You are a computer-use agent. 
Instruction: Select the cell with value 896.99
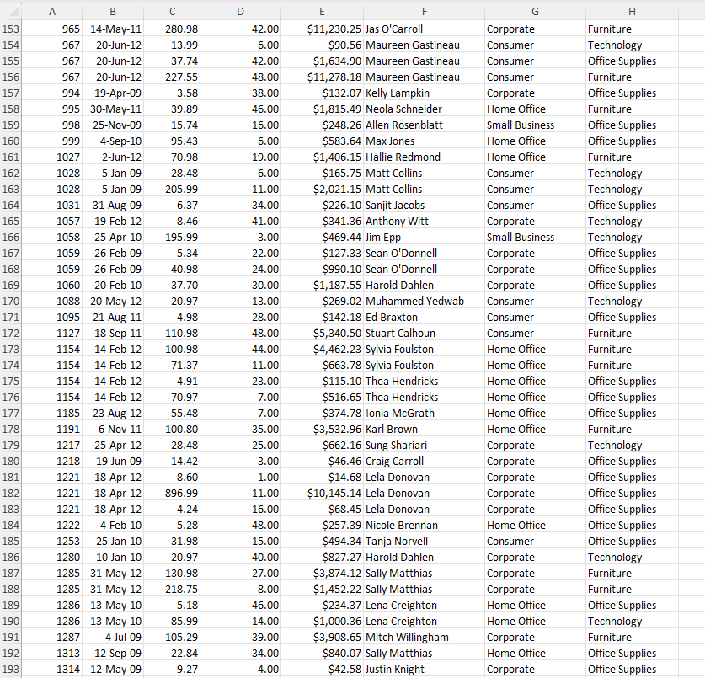[172, 493]
